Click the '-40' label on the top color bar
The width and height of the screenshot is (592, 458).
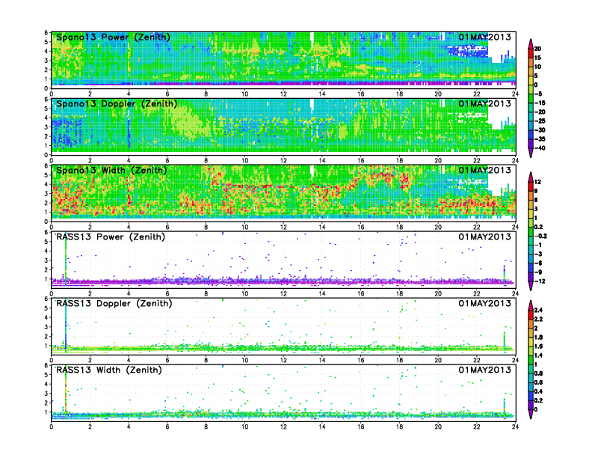click(540, 148)
